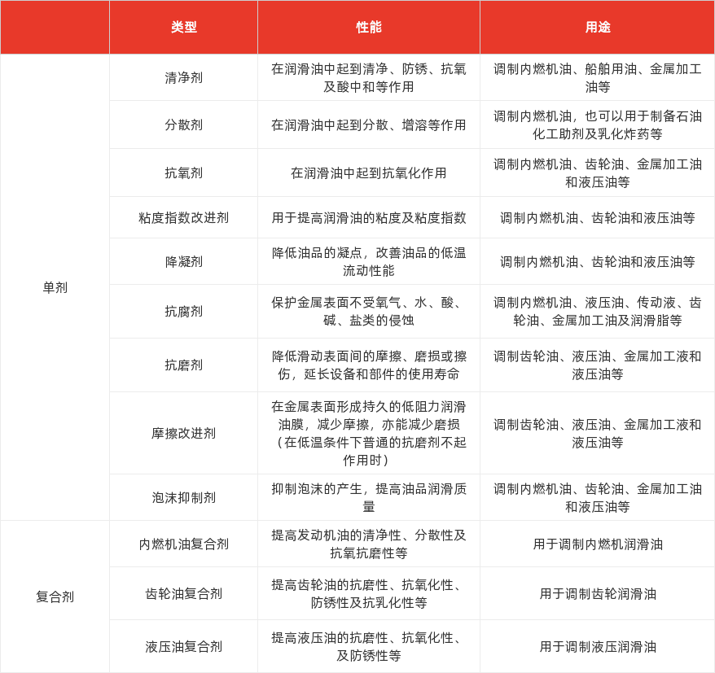
Task: Click the 抗腐剂 type cell
Action: click(x=184, y=312)
